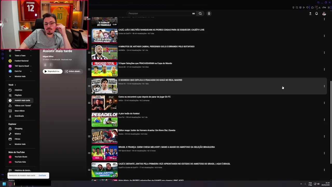Open CAZÉ, LUÍS E BELTRÃO ranking video title
Screen dimensions: 332x187
point(161,30)
